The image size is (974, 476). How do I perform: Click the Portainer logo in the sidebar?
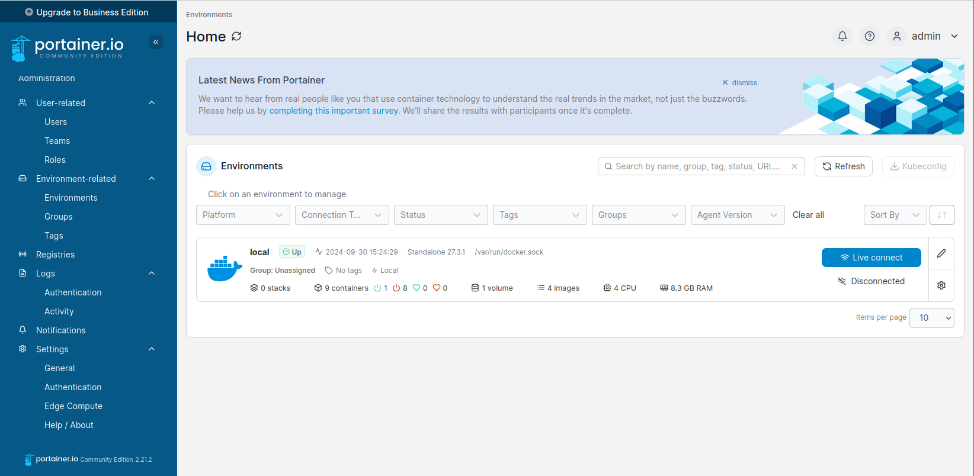(68, 48)
